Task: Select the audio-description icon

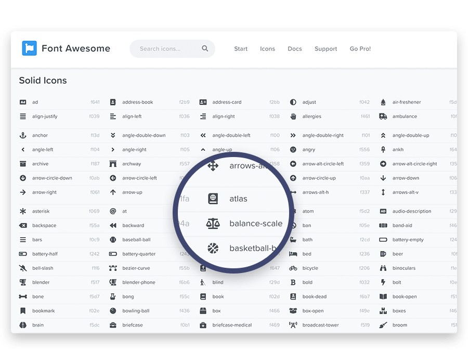Action: click(383, 211)
